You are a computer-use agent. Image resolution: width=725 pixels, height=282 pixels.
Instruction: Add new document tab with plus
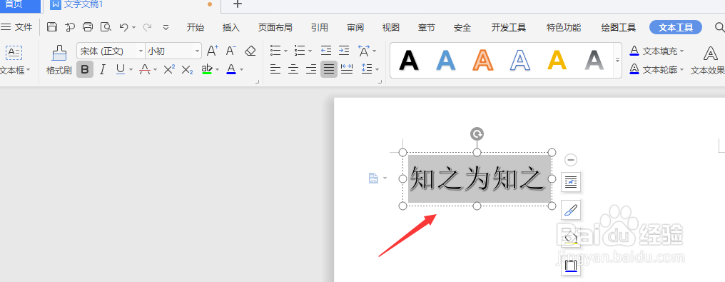click(237, 4)
